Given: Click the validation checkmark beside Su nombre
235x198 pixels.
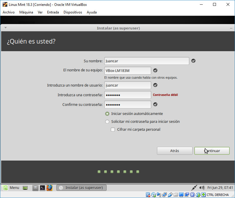Looking at the screenshot, I should [x=193, y=61].
